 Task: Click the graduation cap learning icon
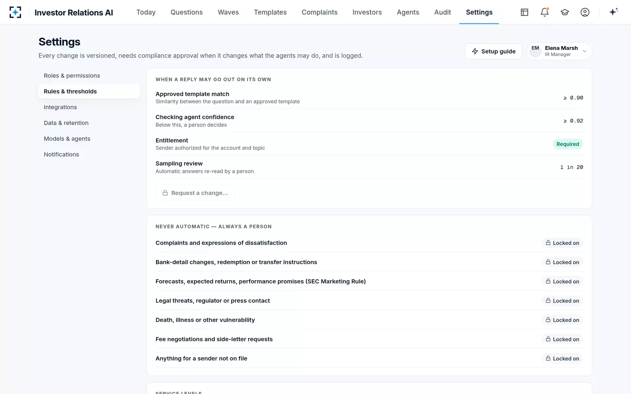tap(565, 12)
